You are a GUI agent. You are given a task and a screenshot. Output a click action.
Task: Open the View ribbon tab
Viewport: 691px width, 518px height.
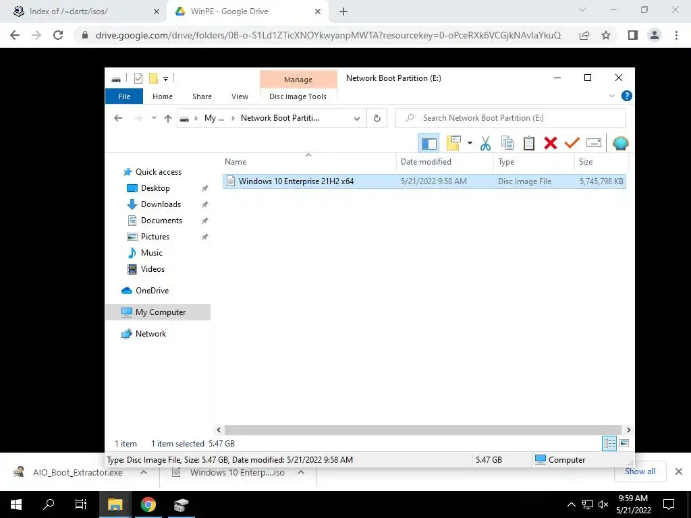[240, 96]
